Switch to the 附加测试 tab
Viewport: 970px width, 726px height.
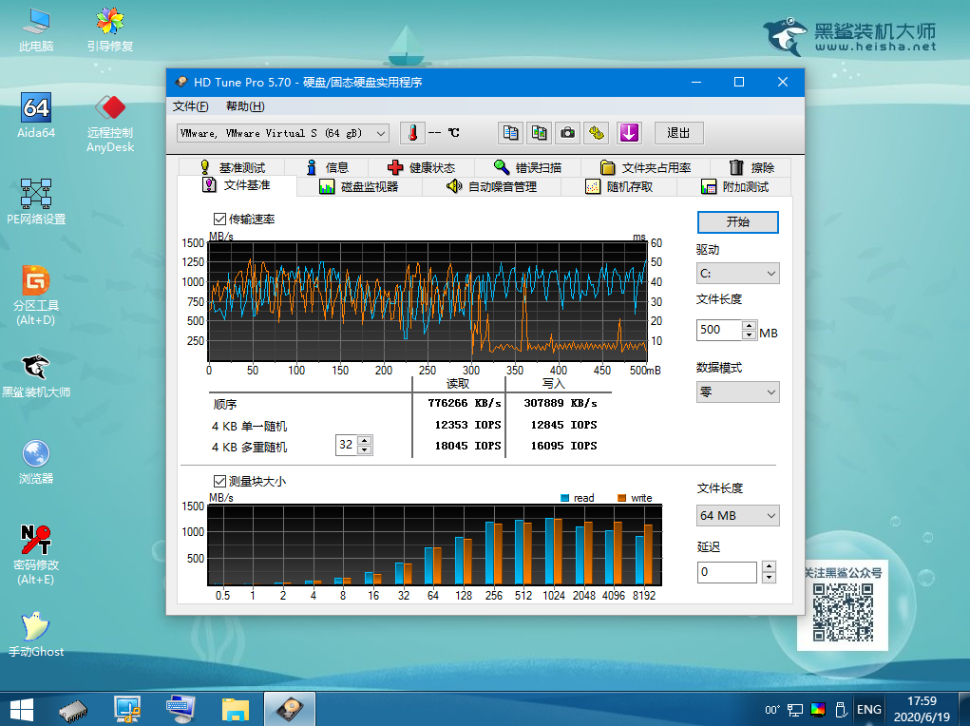tap(734, 187)
